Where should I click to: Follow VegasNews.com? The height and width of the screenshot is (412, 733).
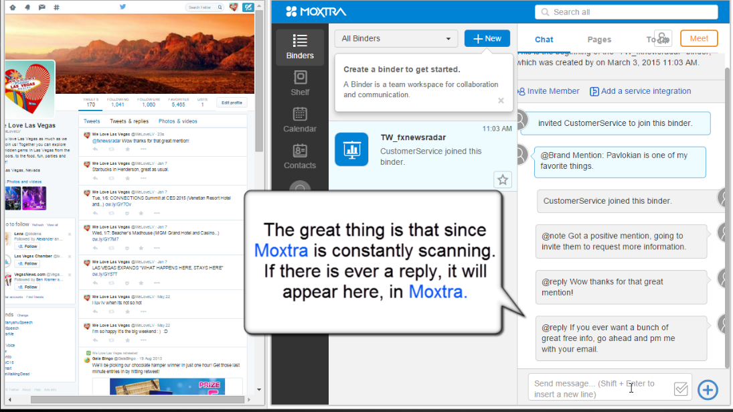[x=27, y=287]
